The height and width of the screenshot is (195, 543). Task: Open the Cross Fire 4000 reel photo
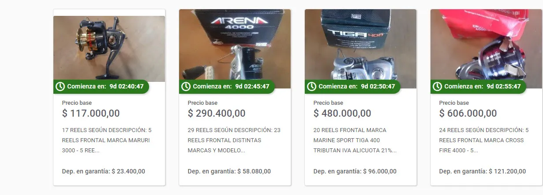pos(486,48)
